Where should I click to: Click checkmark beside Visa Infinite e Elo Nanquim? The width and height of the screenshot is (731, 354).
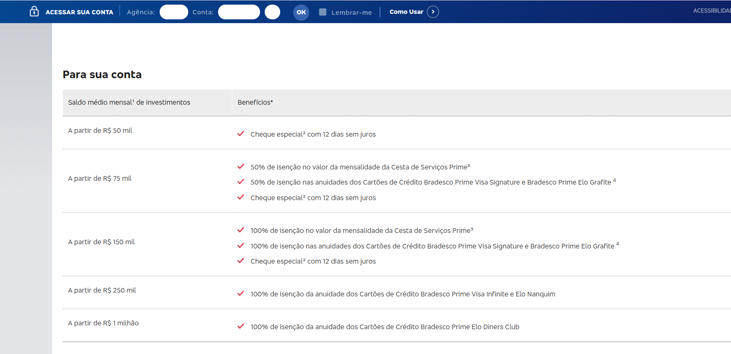point(241,293)
